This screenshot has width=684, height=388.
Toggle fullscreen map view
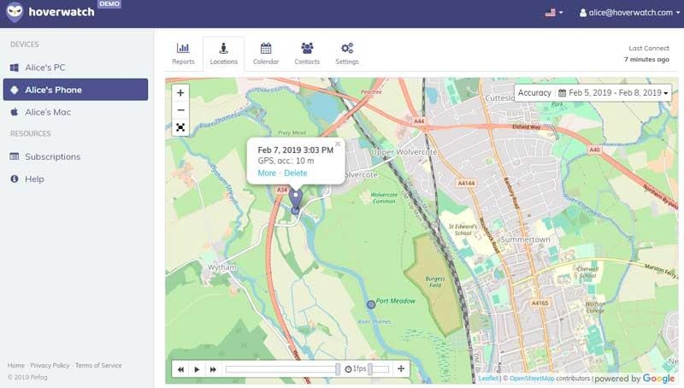coord(180,127)
